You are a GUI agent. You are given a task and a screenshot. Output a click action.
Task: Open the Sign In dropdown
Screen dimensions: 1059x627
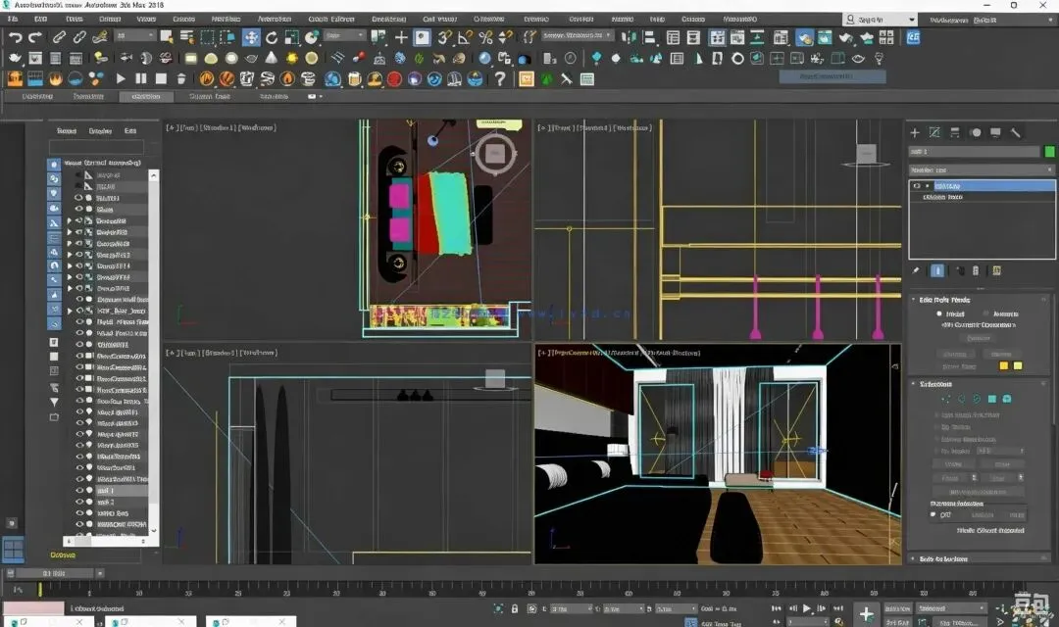click(881, 20)
